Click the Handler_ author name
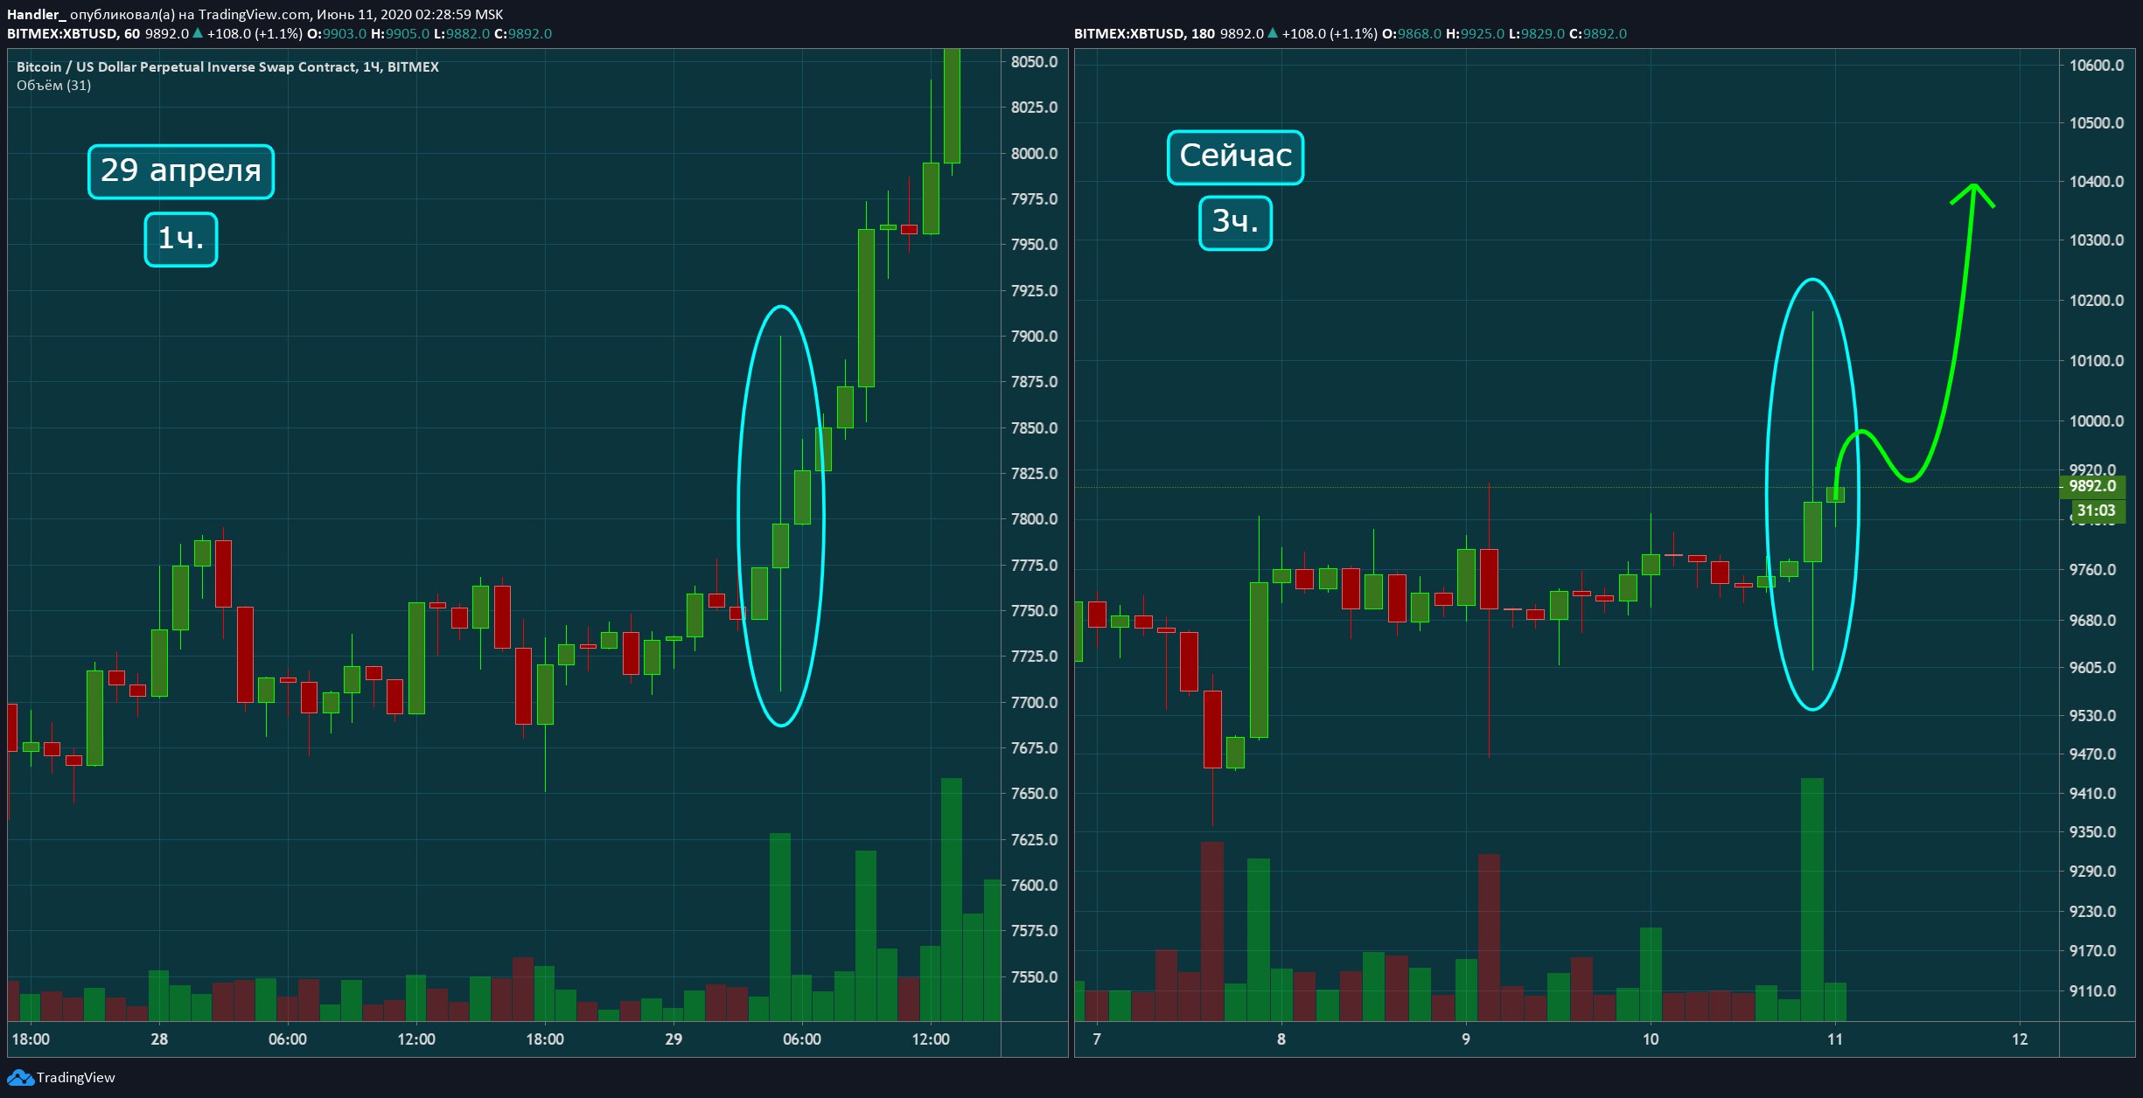Image resolution: width=2143 pixels, height=1098 pixels. [x=36, y=14]
